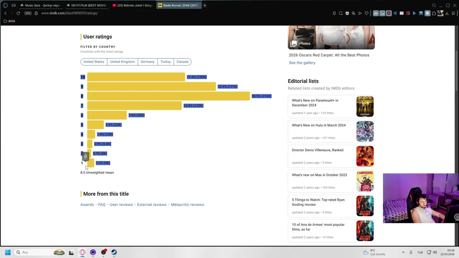Open the Windows Start menu
Image resolution: width=459 pixels, height=258 pixels.
pos(8,252)
